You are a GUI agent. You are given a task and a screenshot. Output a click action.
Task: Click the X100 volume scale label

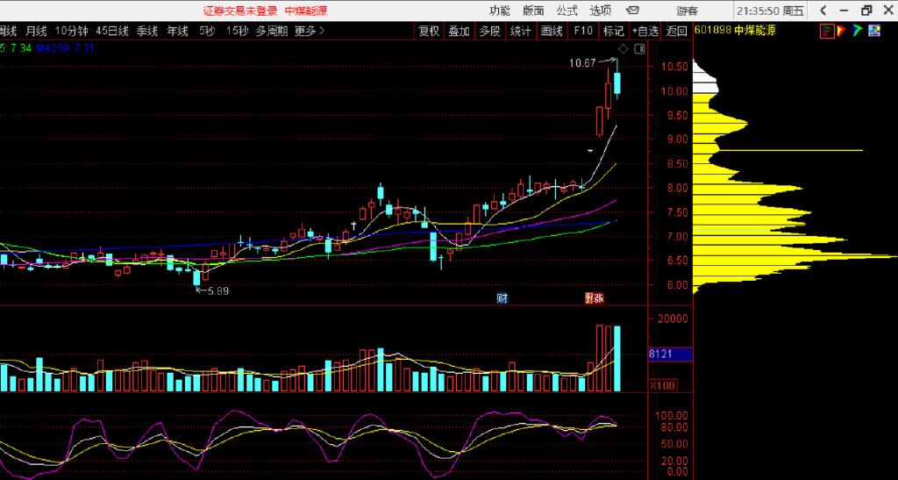(663, 385)
